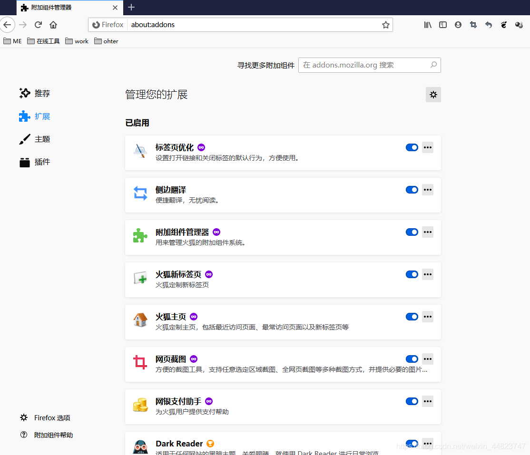Select the 推荐 sidebar category
530x455 pixels.
pyautogui.click(x=35, y=93)
